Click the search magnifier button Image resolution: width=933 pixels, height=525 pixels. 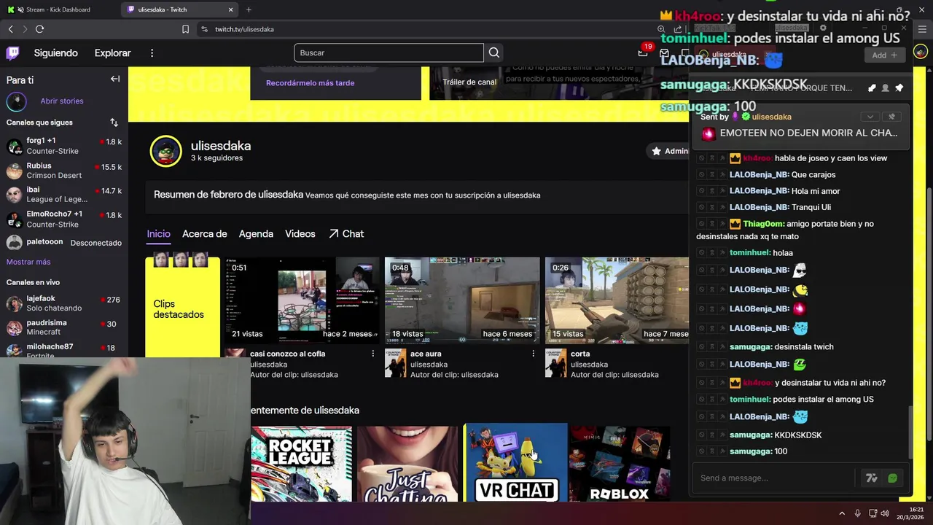click(494, 52)
